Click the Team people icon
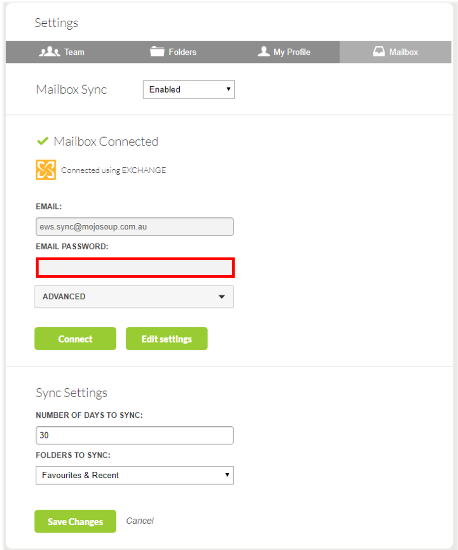Screen dimensions: 458x550 tap(49, 52)
